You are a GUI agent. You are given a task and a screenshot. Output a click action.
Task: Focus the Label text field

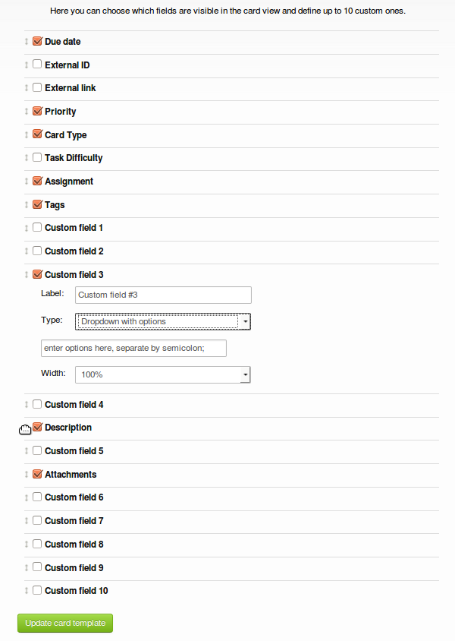point(163,295)
